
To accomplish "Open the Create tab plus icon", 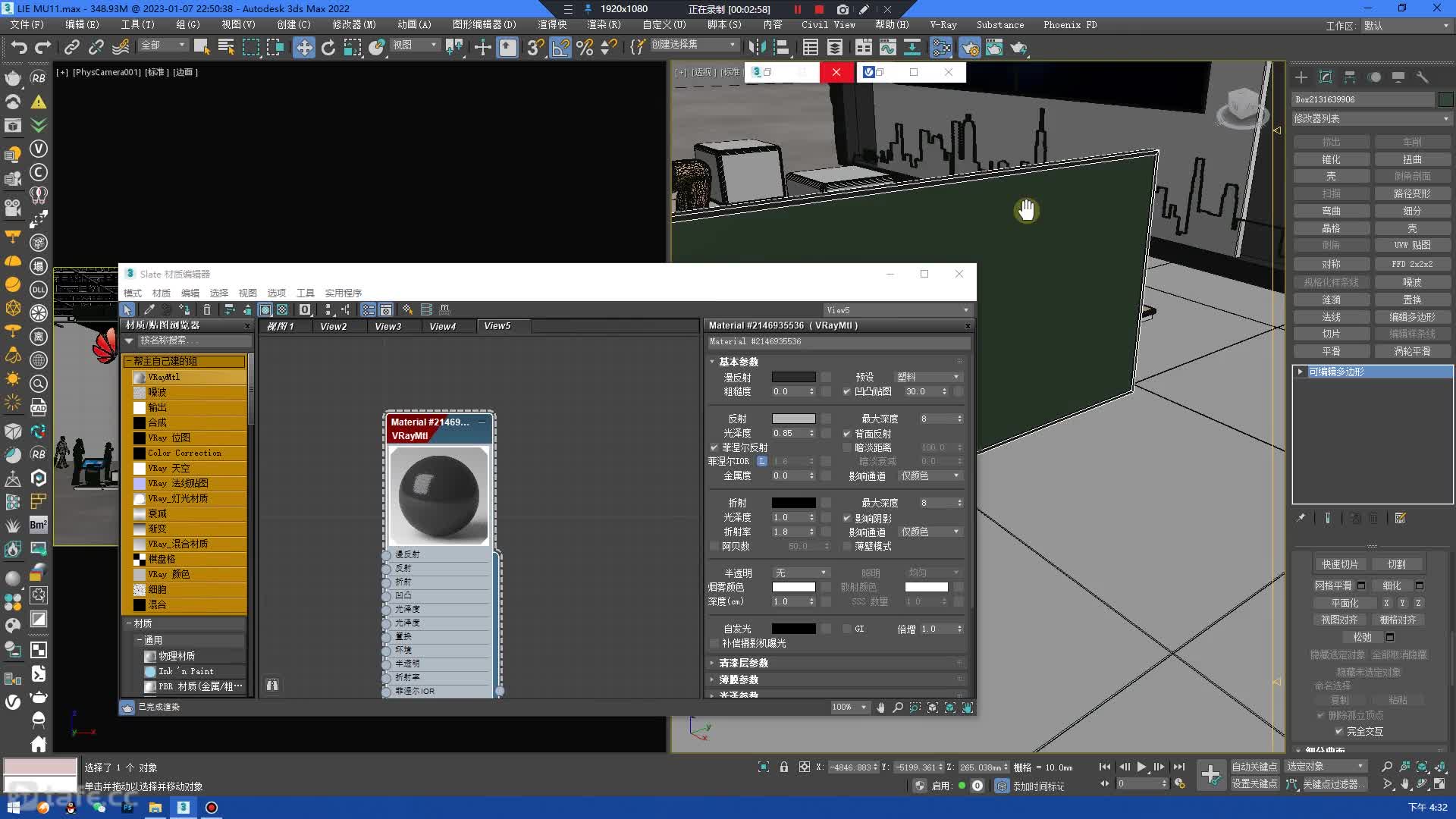I will click(1301, 77).
